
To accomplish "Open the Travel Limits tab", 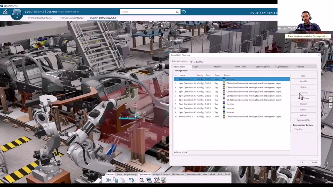I will pyautogui.click(x=244, y=66).
